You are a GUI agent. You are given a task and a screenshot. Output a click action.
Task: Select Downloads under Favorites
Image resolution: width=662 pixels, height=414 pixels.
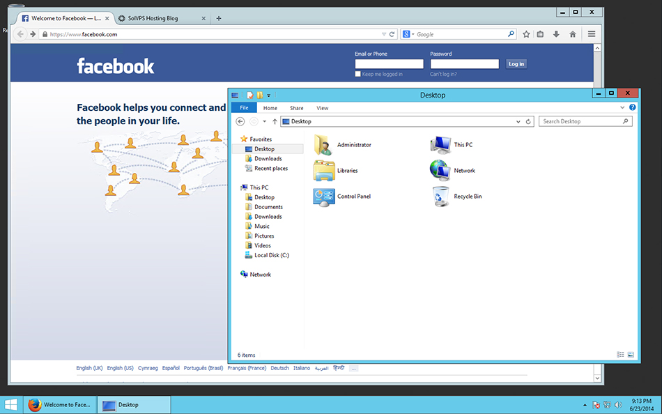tap(268, 158)
